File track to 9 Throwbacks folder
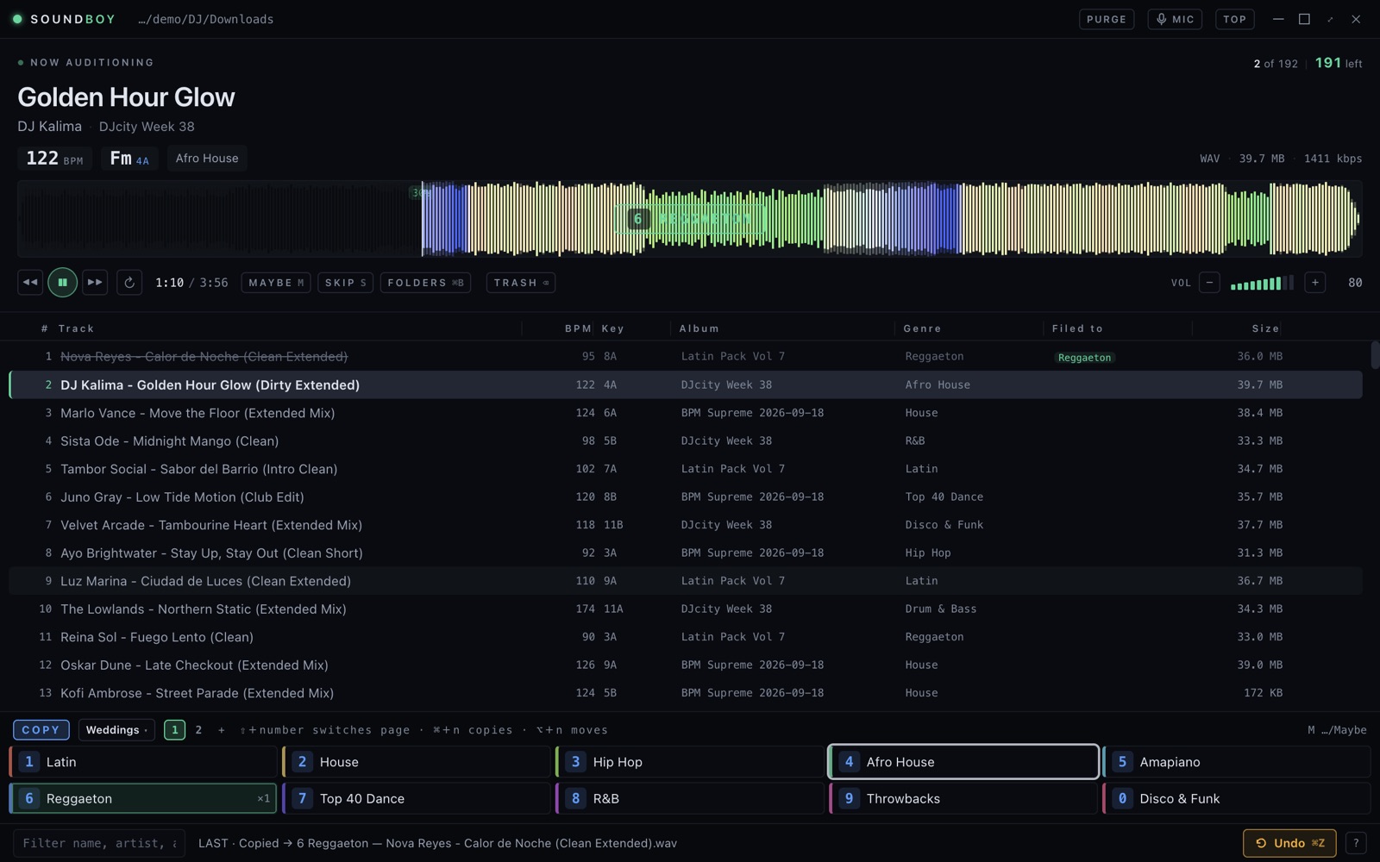This screenshot has width=1380, height=862. (x=963, y=799)
